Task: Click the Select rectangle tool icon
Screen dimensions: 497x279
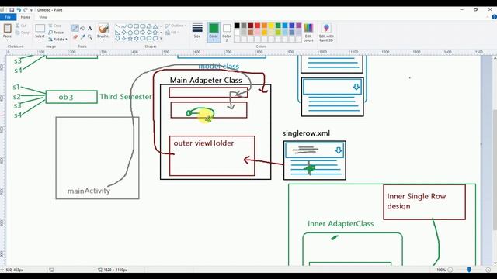Action: click(x=40, y=28)
